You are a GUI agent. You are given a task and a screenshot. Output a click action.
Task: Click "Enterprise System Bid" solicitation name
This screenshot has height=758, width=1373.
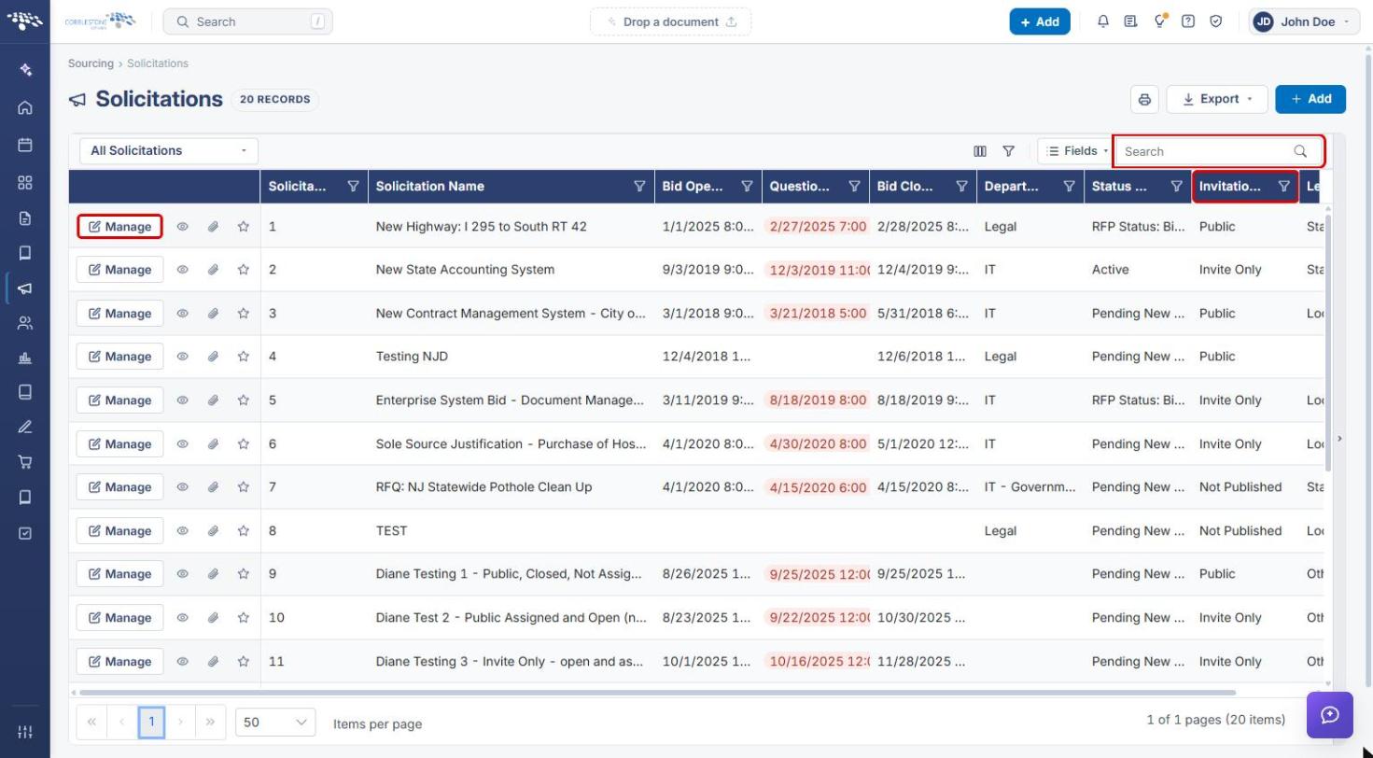[x=510, y=400]
